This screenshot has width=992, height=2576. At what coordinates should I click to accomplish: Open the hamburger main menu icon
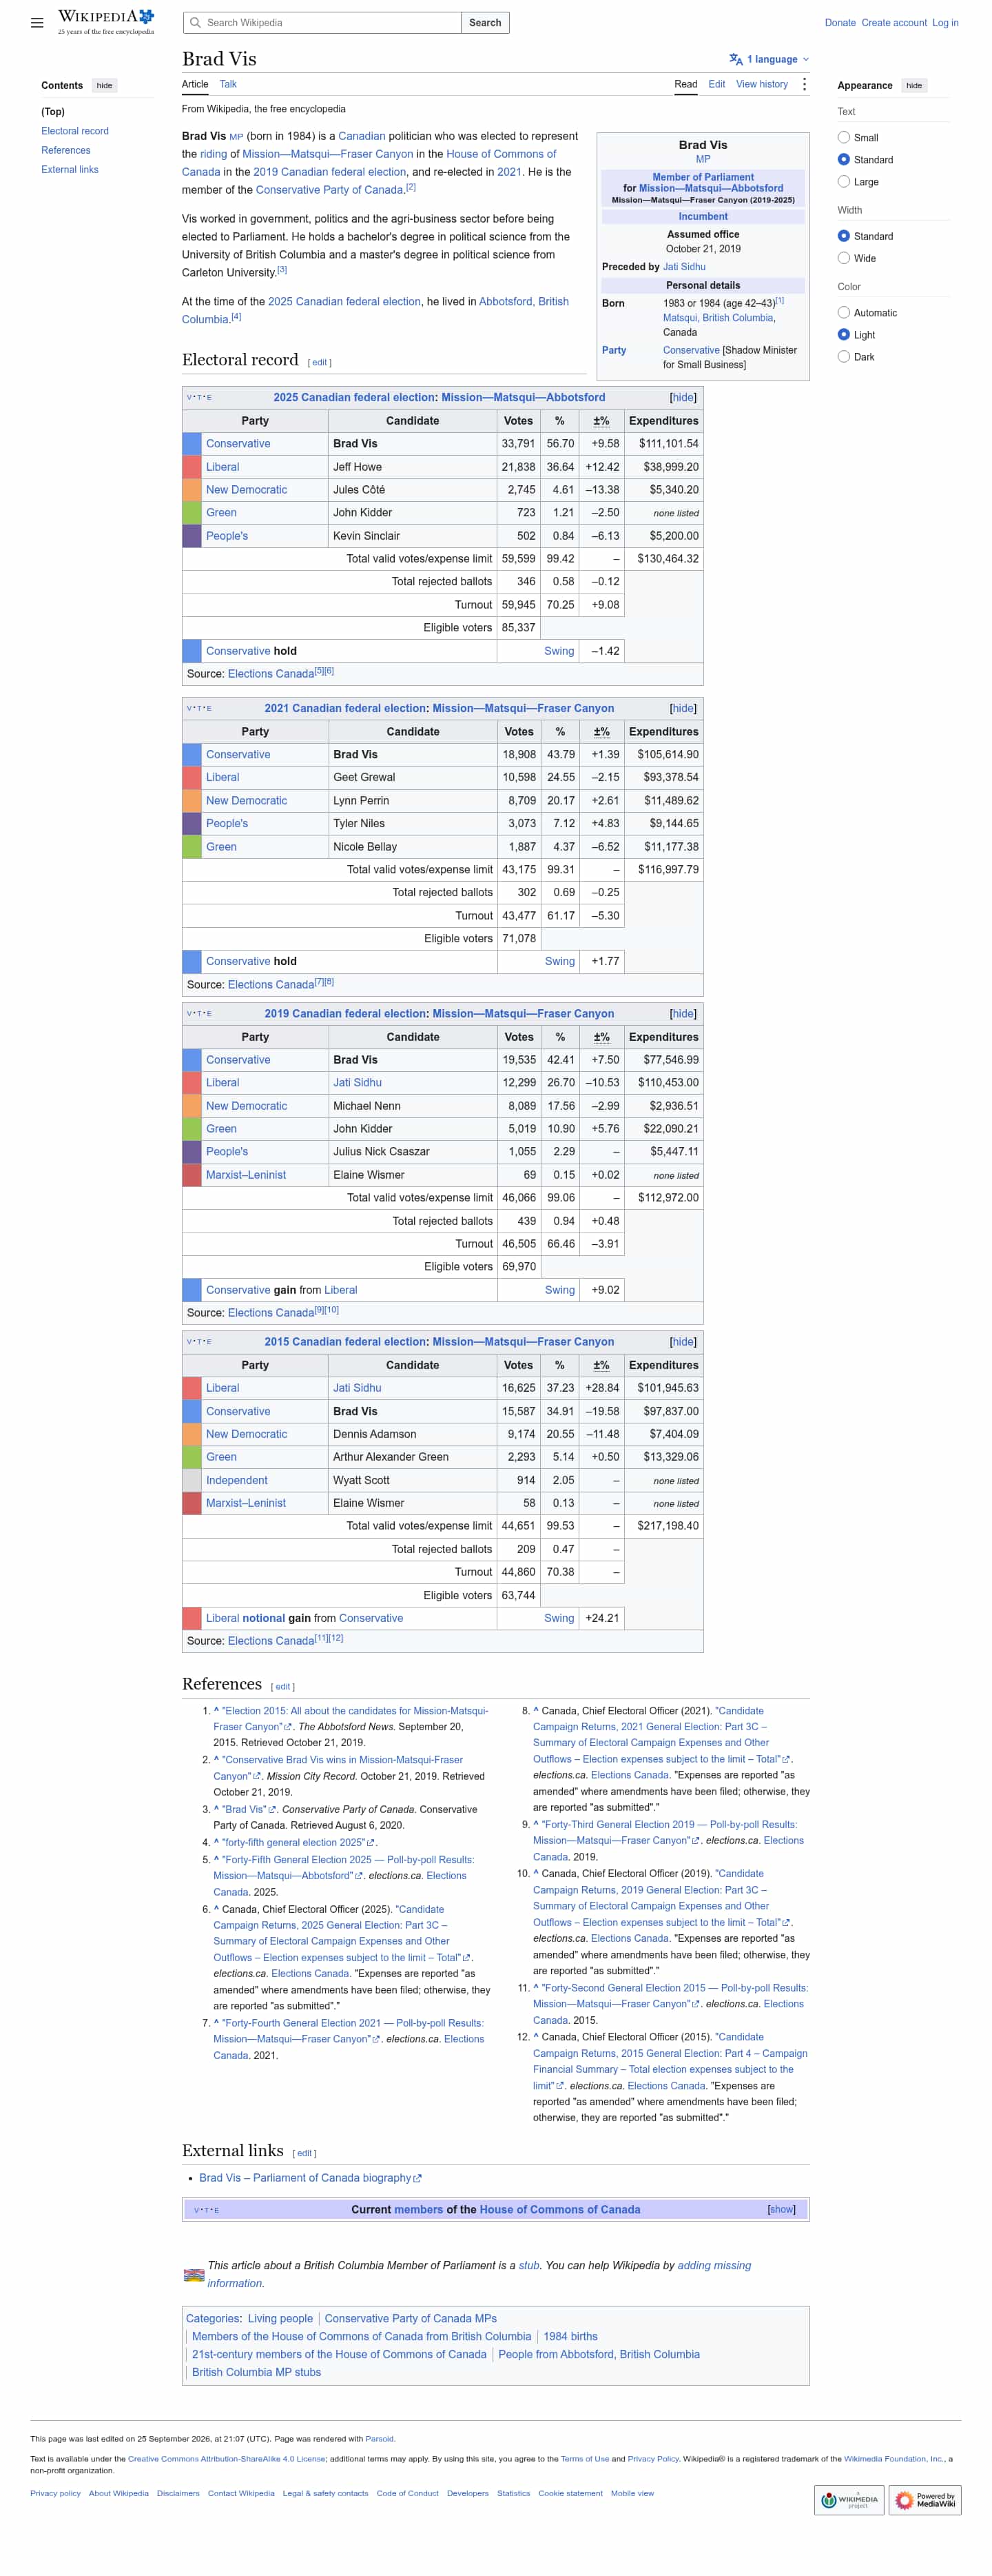(37, 23)
